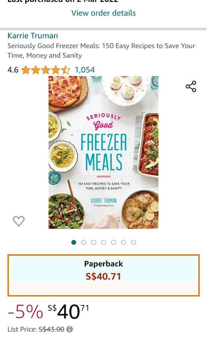
Task: Select the last carousel pagination dot
Action: tap(134, 242)
